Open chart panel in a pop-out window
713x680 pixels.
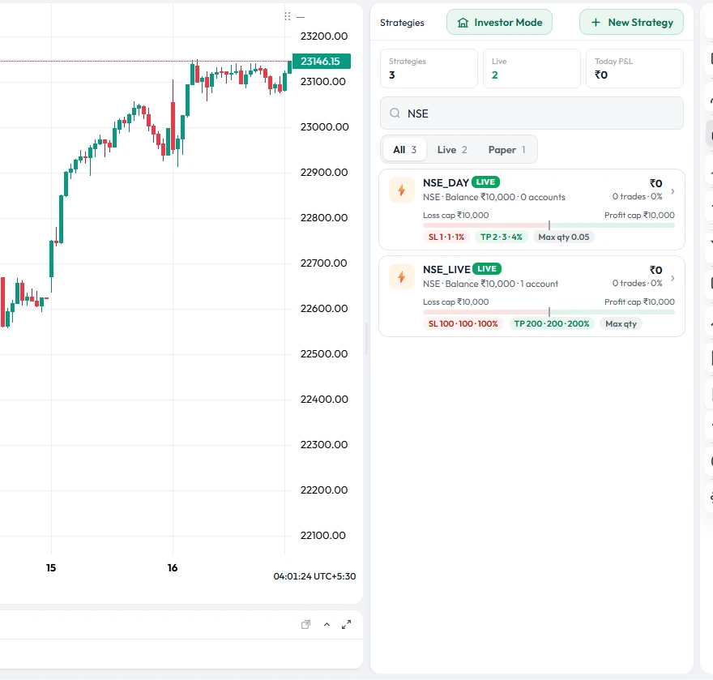click(x=306, y=625)
